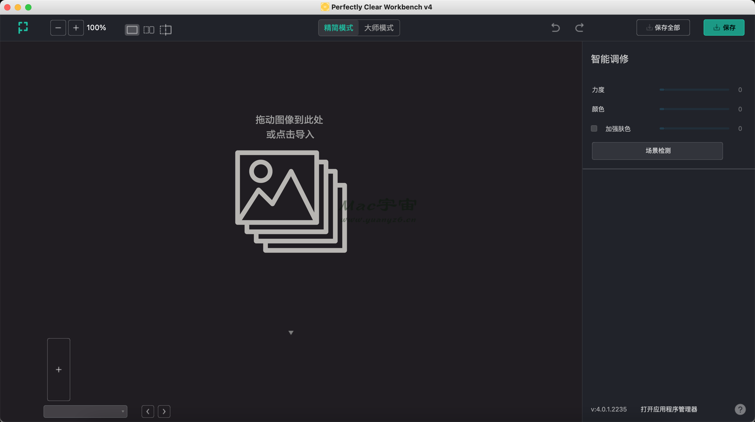Screen dimensions: 755x422
Task: Enable the 加强肤色 checkbox
Action: [594, 128]
